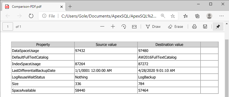229x97 pixels.
Task: Click the Destination value column header
Action: tap(169, 45)
